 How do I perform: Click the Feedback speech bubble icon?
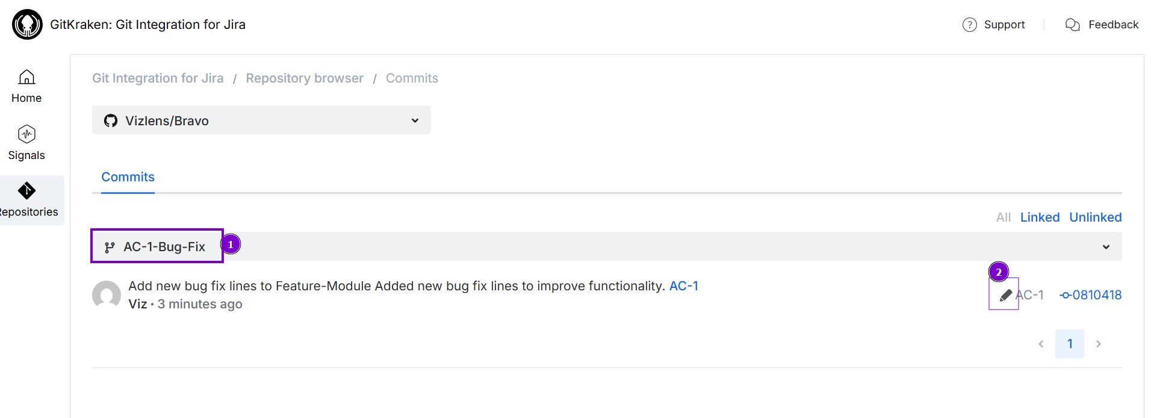[1072, 25]
